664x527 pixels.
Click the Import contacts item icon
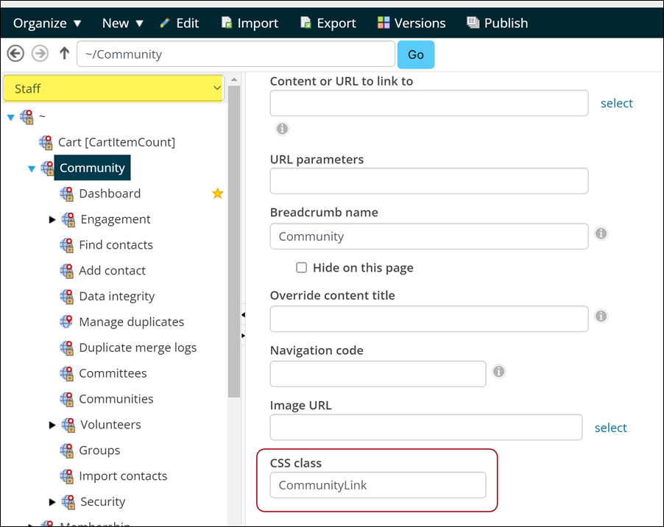[x=66, y=475]
